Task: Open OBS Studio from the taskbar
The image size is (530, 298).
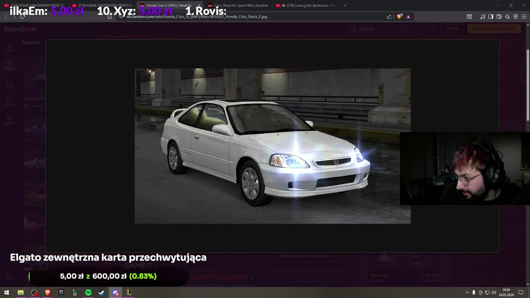Action: click(34, 292)
